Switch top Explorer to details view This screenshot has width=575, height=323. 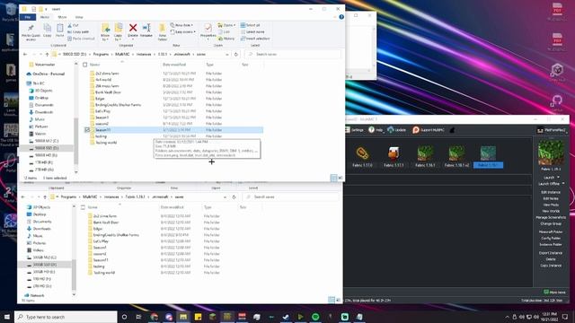point(333,178)
